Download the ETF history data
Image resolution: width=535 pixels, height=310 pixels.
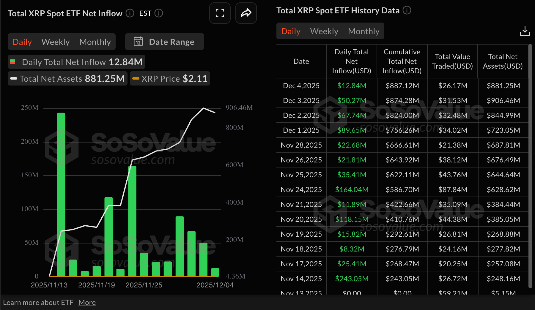pos(525,31)
